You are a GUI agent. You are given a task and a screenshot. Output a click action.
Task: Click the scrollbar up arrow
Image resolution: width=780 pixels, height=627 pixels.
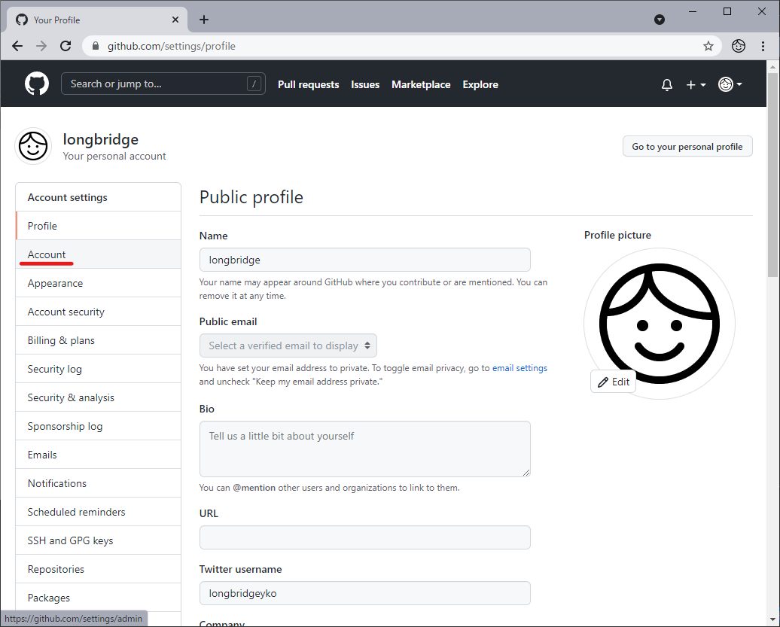pyautogui.click(x=772, y=66)
